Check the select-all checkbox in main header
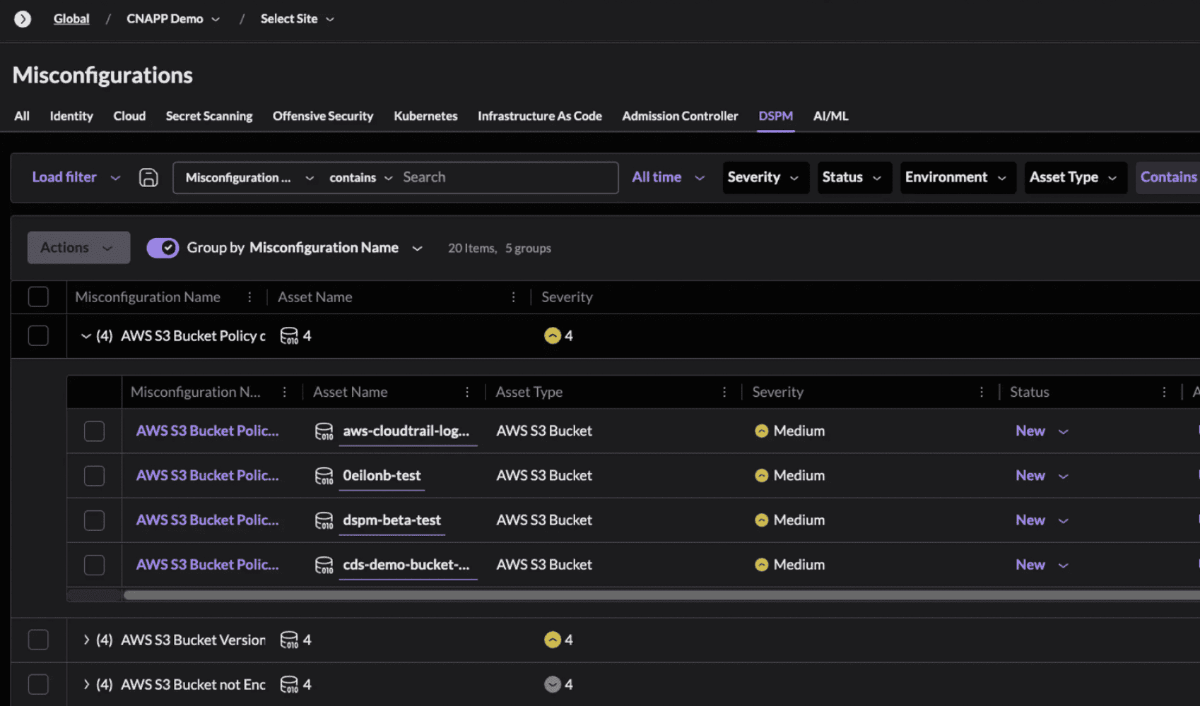The image size is (1200, 706). point(38,297)
